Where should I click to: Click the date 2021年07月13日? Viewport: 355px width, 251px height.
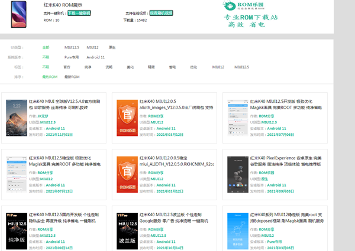tap(59, 191)
